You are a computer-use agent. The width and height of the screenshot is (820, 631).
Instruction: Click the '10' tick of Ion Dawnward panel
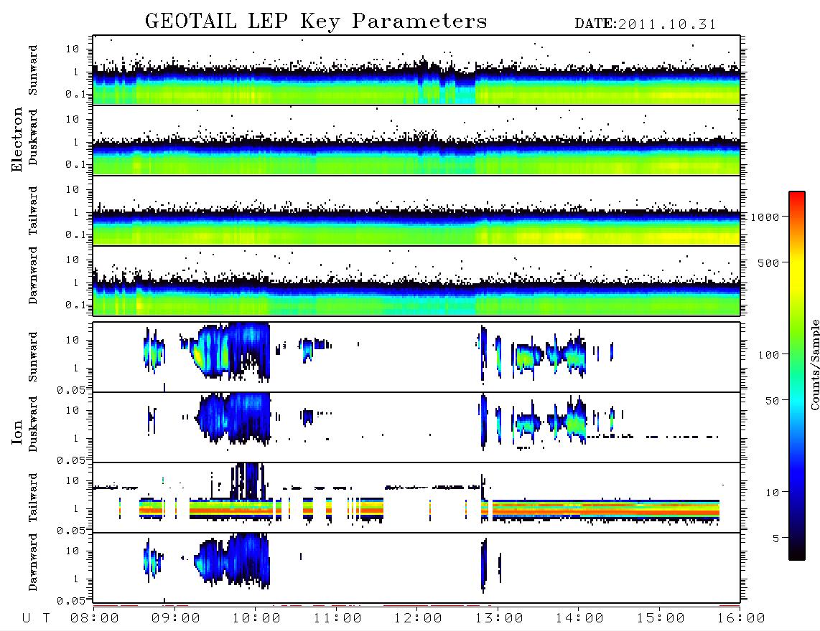pos(73,551)
